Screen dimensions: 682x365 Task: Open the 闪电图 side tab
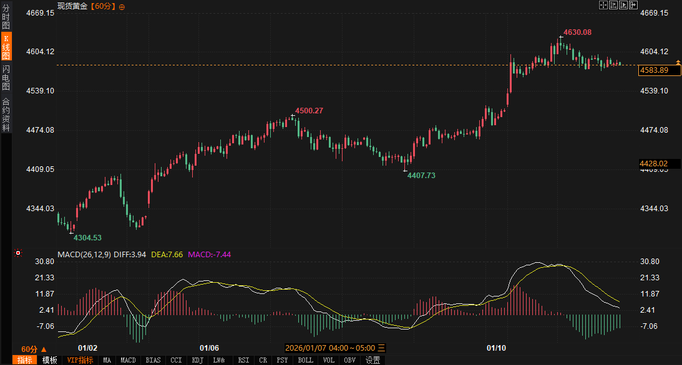point(6,77)
